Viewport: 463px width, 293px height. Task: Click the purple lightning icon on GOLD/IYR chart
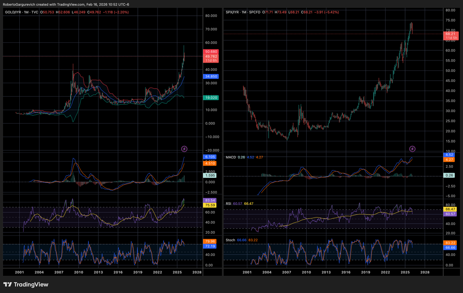coord(184,149)
